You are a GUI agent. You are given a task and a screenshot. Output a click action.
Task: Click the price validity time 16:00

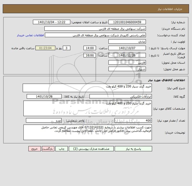(x=90, y=55)
